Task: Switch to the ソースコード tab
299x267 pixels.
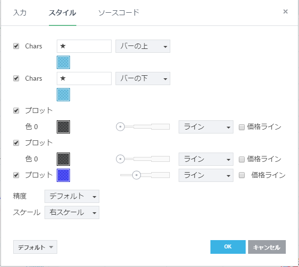Action: point(119,13)
